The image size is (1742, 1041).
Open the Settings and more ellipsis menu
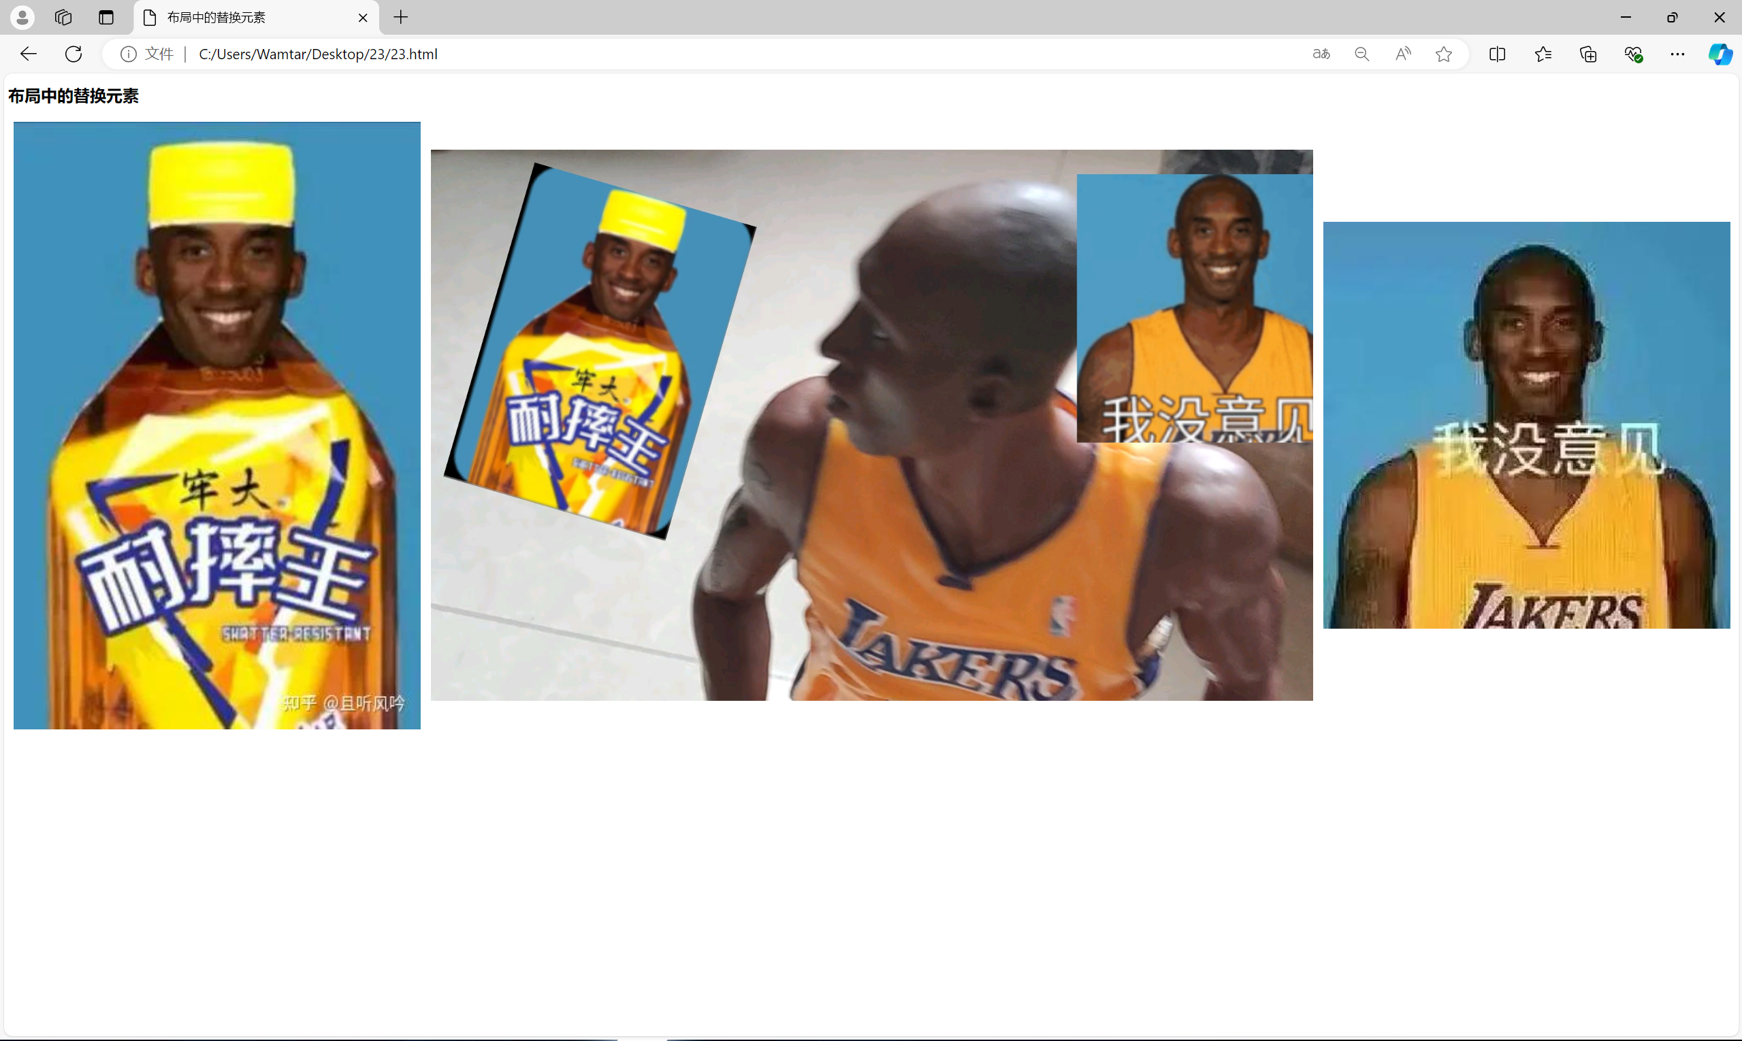click(x=1677, y=54)
